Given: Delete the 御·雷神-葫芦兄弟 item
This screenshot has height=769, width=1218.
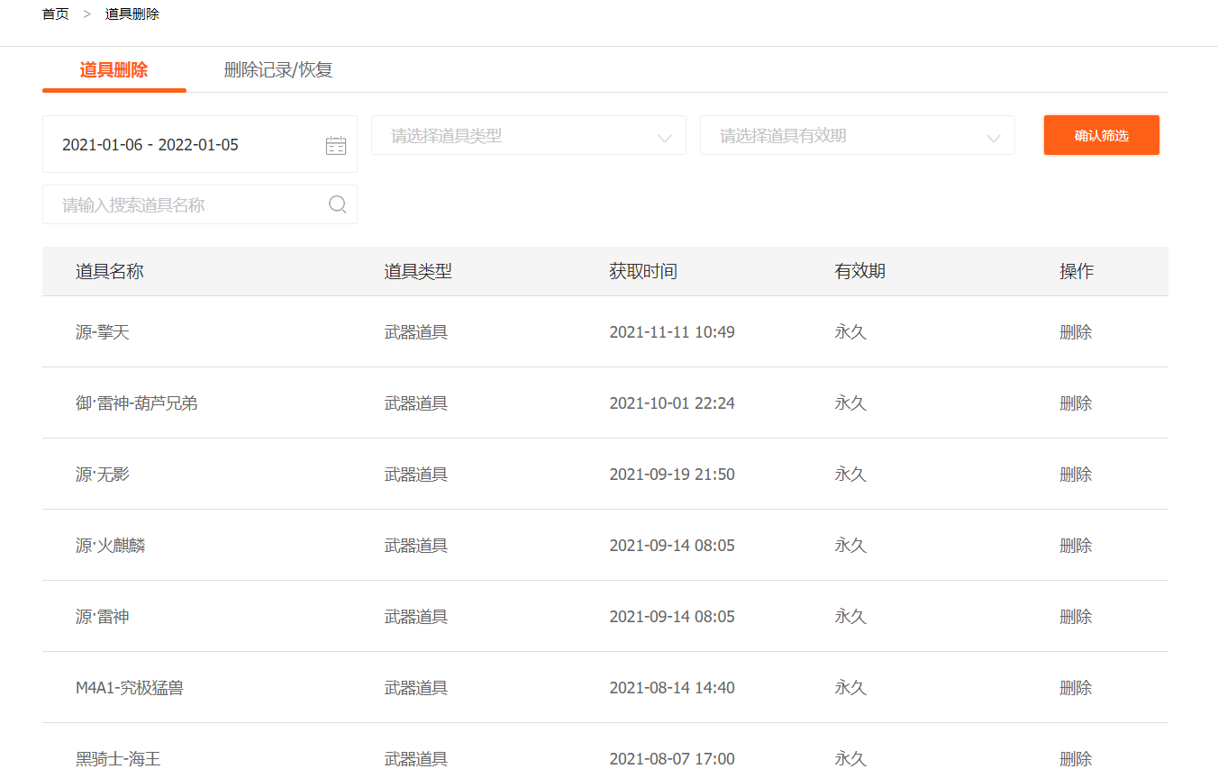Looking at the screenshot, I should (x=1076, y=403).
